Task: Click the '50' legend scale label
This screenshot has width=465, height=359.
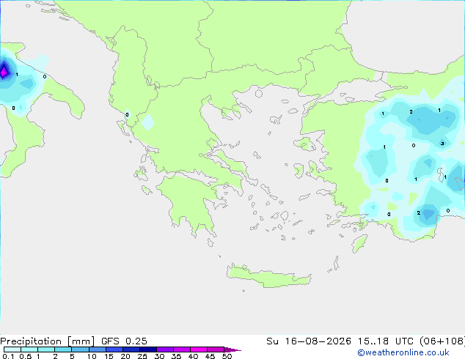Action: pyautogui.click(x=227, y=356)
